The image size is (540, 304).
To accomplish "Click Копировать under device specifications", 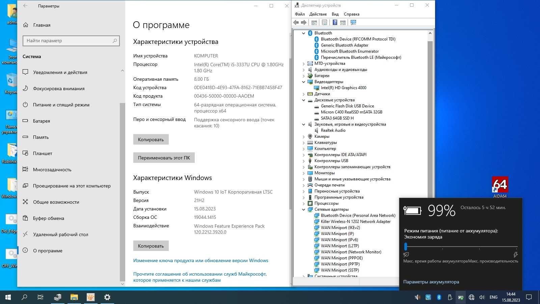I will (151, 140).
